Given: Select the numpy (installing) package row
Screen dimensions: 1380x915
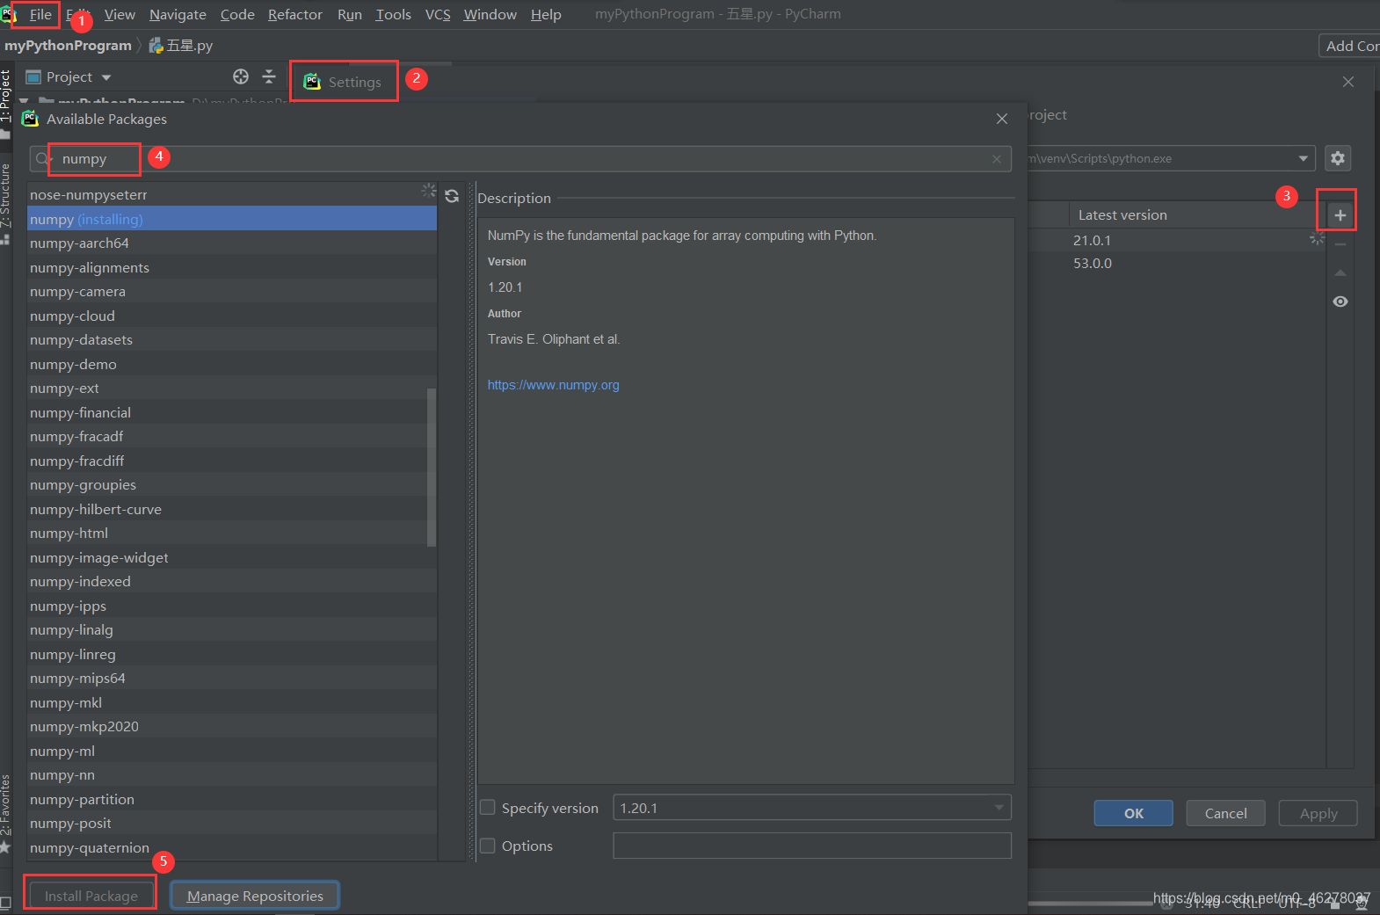Looking at the screenshot, I should (232, 219).
